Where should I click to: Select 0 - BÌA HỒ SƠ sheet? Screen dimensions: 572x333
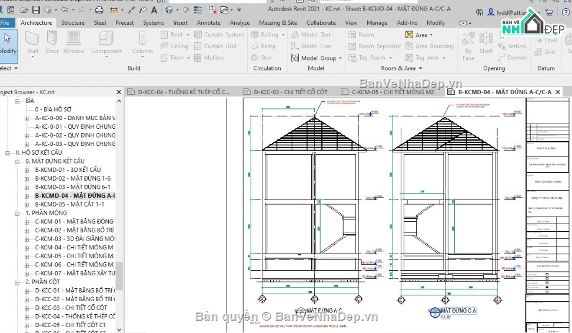(54, 109)
